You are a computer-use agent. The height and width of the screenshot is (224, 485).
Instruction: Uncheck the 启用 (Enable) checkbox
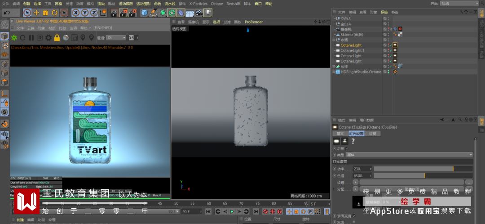click(x=347, y=148)
